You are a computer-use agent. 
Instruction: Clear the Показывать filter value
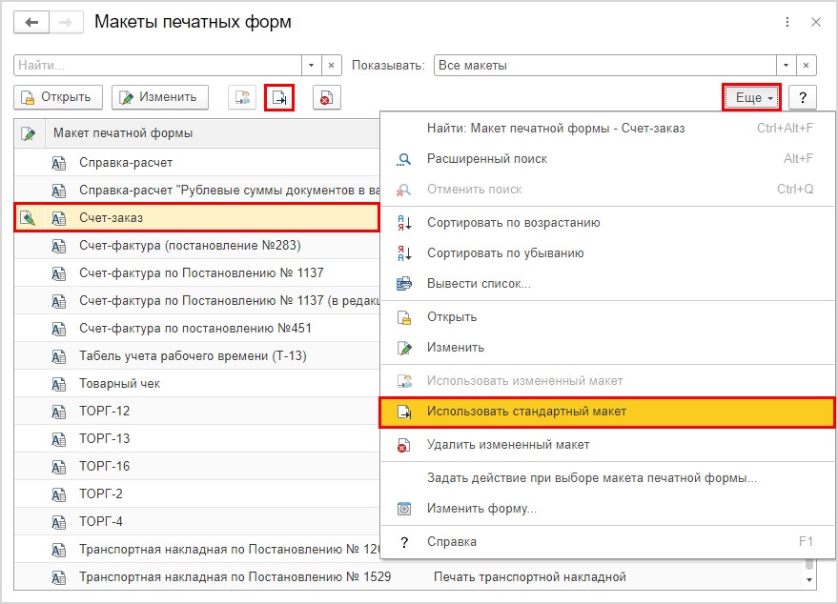tap(806, 65)
